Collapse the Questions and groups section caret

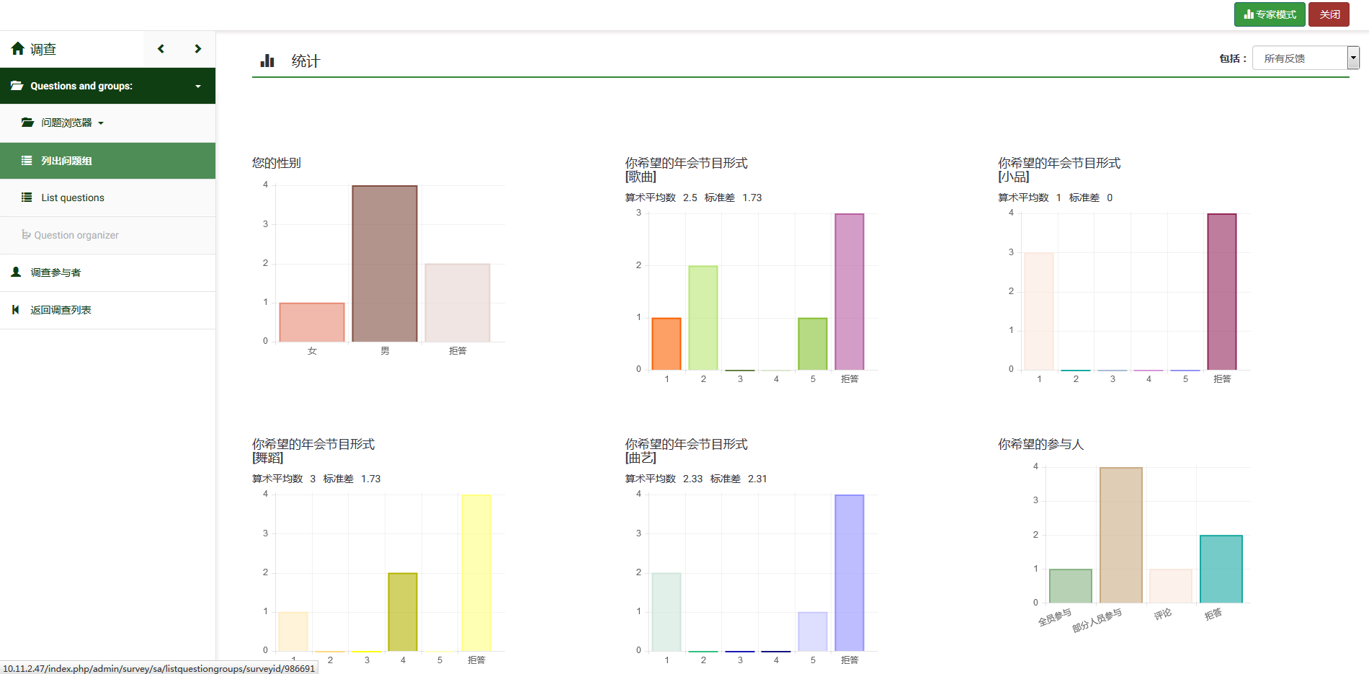tap(198, 87)
